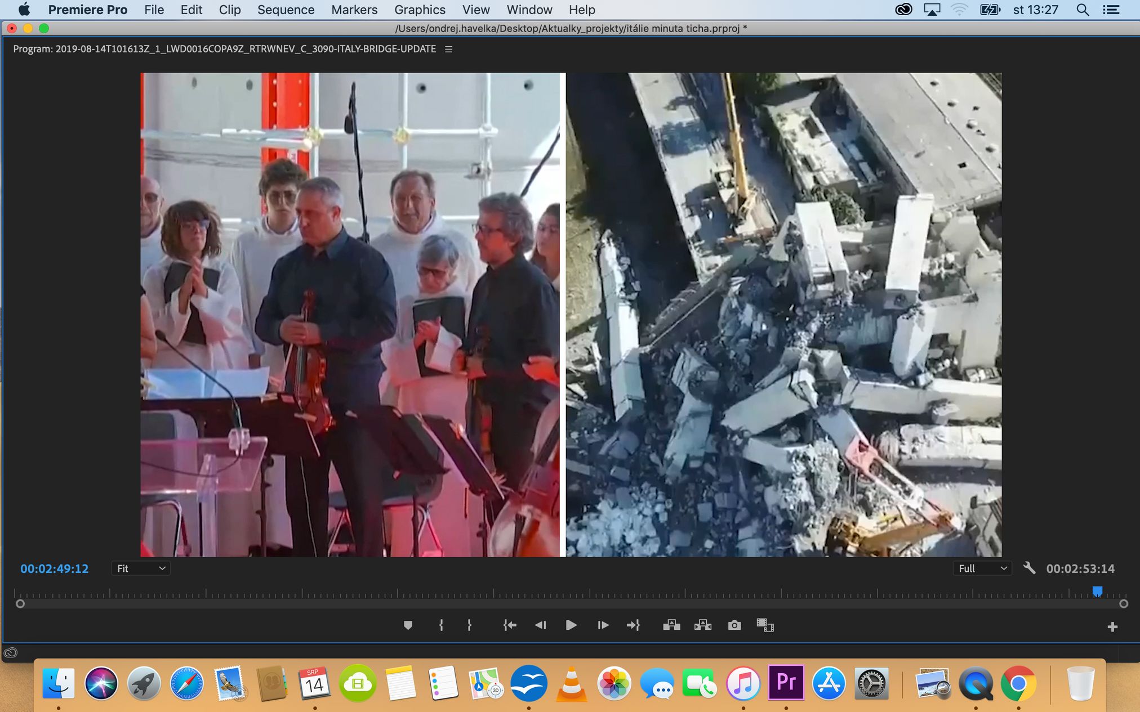Open Launchpad rocket in Dock
This screenshot has height=712, width=1140.
tap(144, 683)
